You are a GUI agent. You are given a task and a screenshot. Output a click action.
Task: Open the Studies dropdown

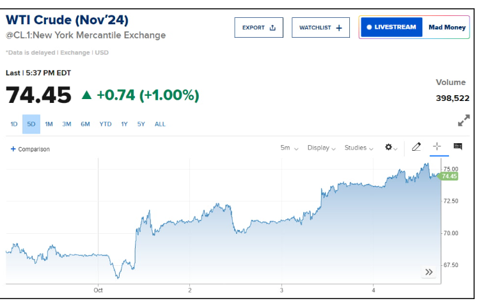(359, 148)
